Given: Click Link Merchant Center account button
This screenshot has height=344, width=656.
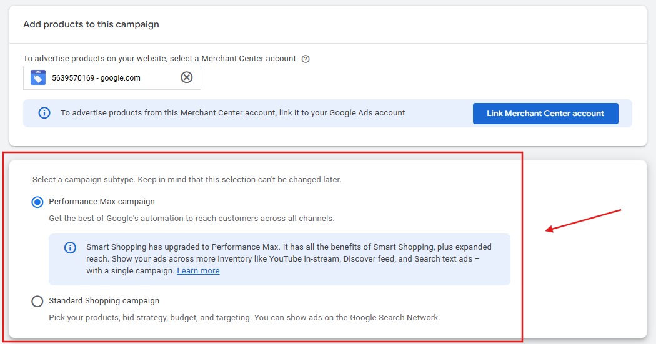Looking at the screenshot, I should (545, 113).
